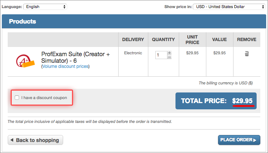This screenshot has height=153, width=268.
Task: Click the quantity input field
Action: click(161, 55)
